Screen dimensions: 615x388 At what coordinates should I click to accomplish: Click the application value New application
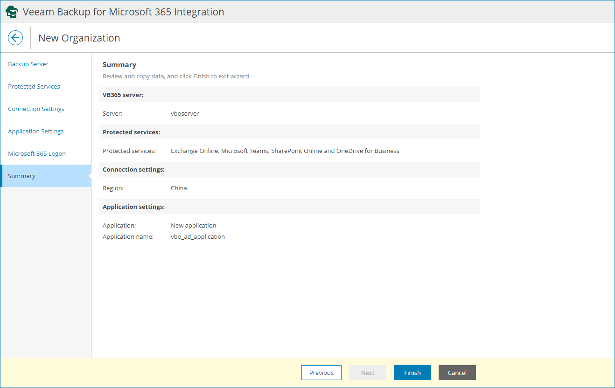[x=194, y=225]
